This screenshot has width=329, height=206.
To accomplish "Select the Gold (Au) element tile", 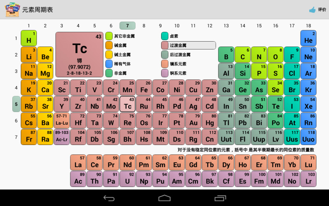I will coord(193,121).
